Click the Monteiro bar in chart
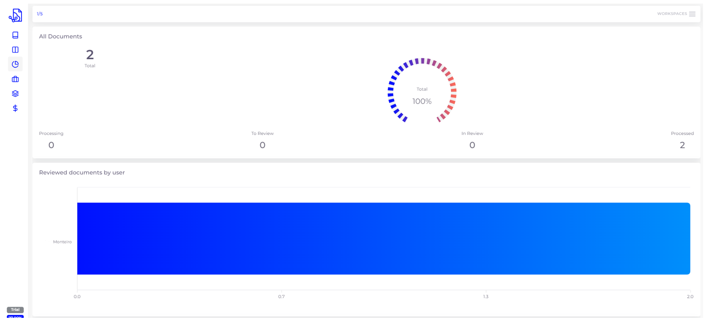The image size is (721, 321). click(383, 239)
